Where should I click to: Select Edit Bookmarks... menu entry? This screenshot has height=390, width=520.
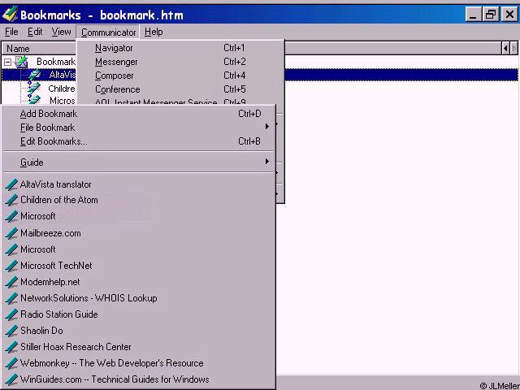pyautogui.click(x=139, y=141)
